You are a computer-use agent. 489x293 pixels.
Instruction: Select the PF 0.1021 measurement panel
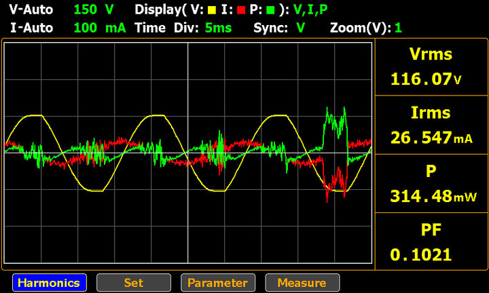tap(431, 241)
